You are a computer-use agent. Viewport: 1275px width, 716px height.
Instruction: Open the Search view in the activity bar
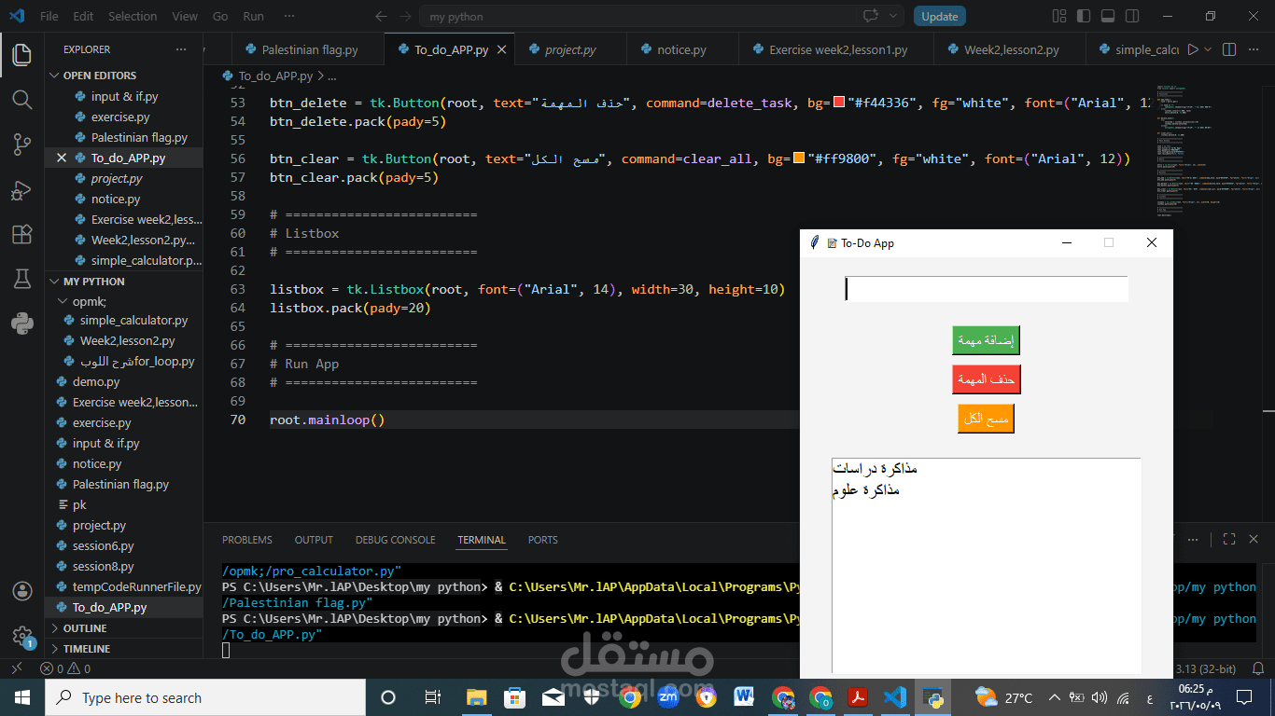[21, 99]
